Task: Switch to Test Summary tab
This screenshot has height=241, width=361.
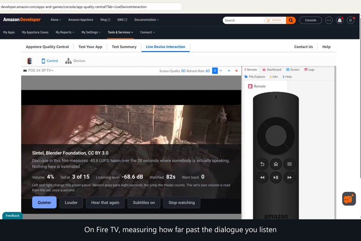Action: tap(124, 47)
